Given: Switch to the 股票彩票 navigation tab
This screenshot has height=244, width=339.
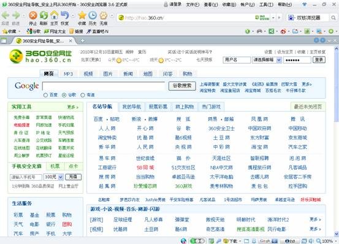Looking at the screenshot, I should click(x=158, y=107).
